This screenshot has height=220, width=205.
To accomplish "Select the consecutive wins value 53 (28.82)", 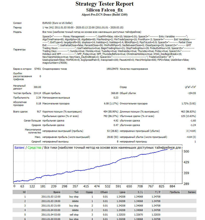I will (x=113, y=131).
